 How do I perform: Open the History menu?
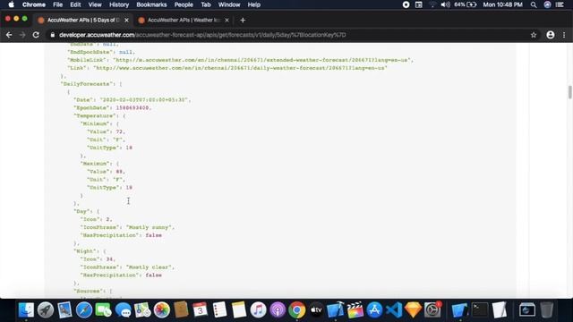click(119, 4)
